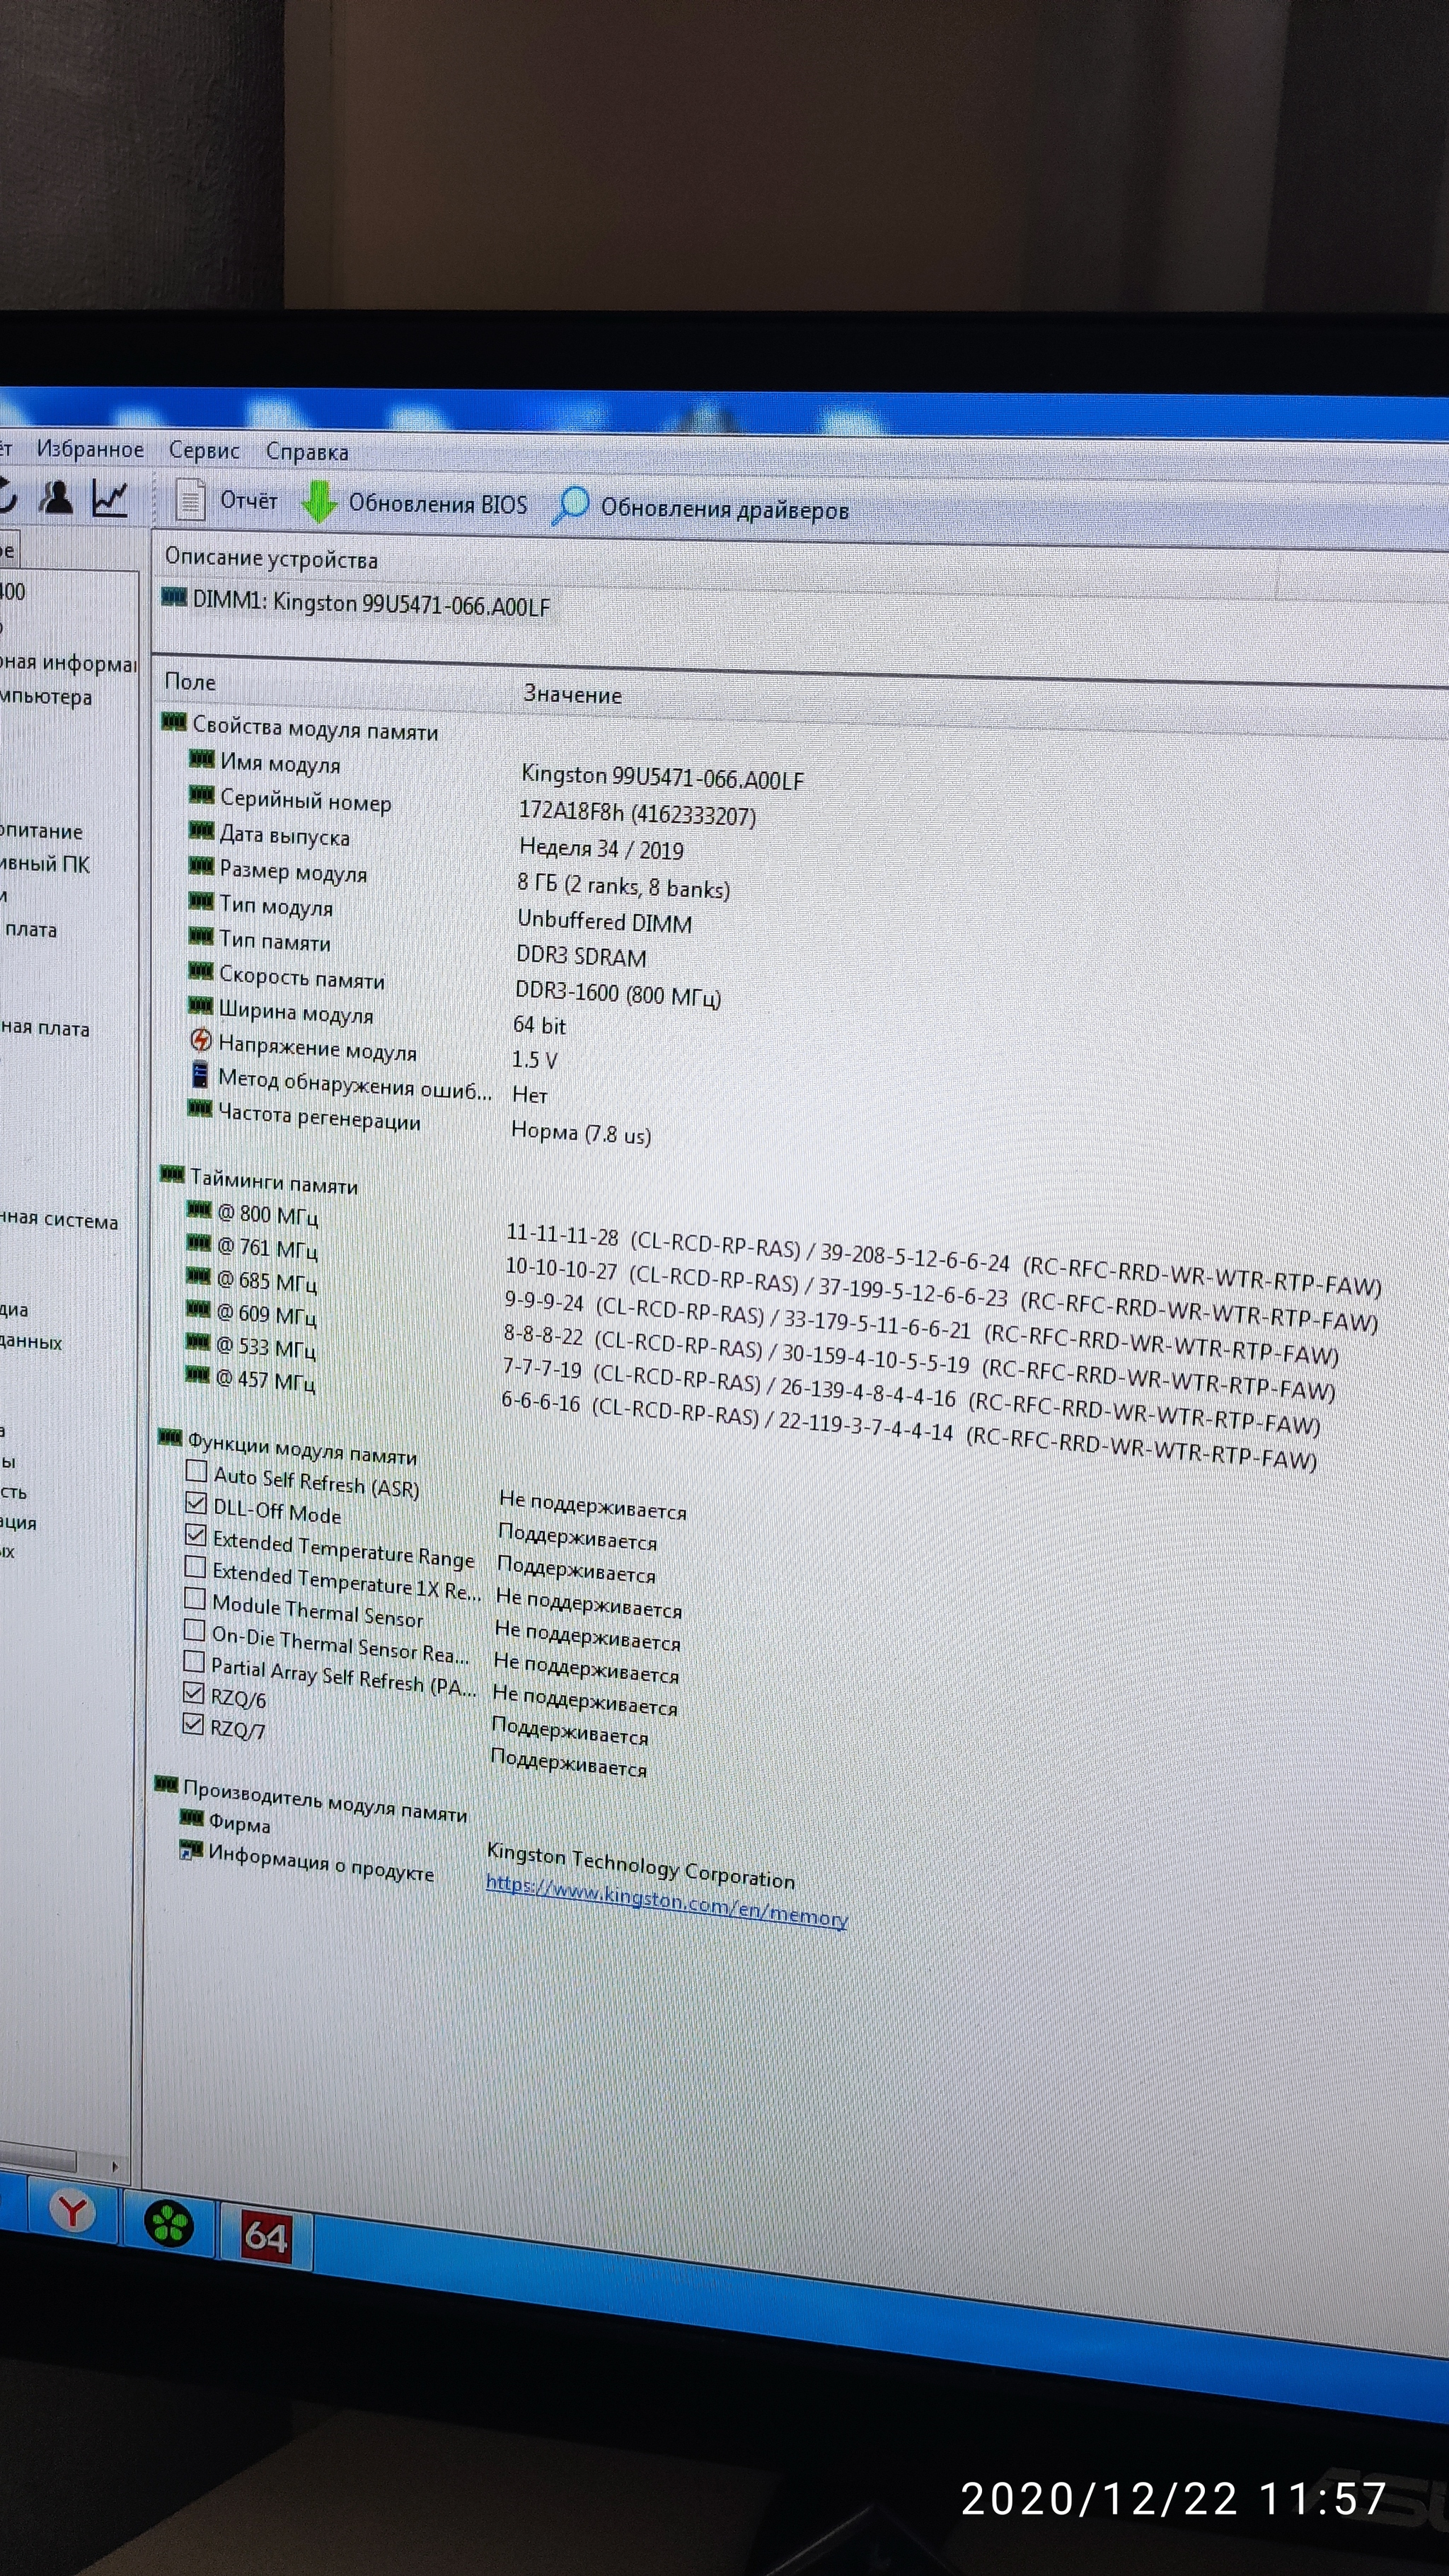Click the magnifier Обновления драйверов icon

(x=570, y=506)
